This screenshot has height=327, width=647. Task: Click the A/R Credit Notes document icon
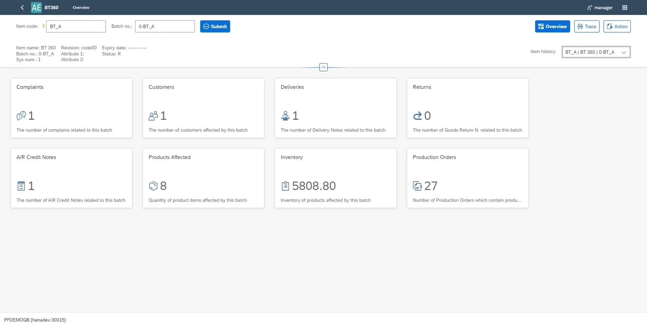[21, 186]
